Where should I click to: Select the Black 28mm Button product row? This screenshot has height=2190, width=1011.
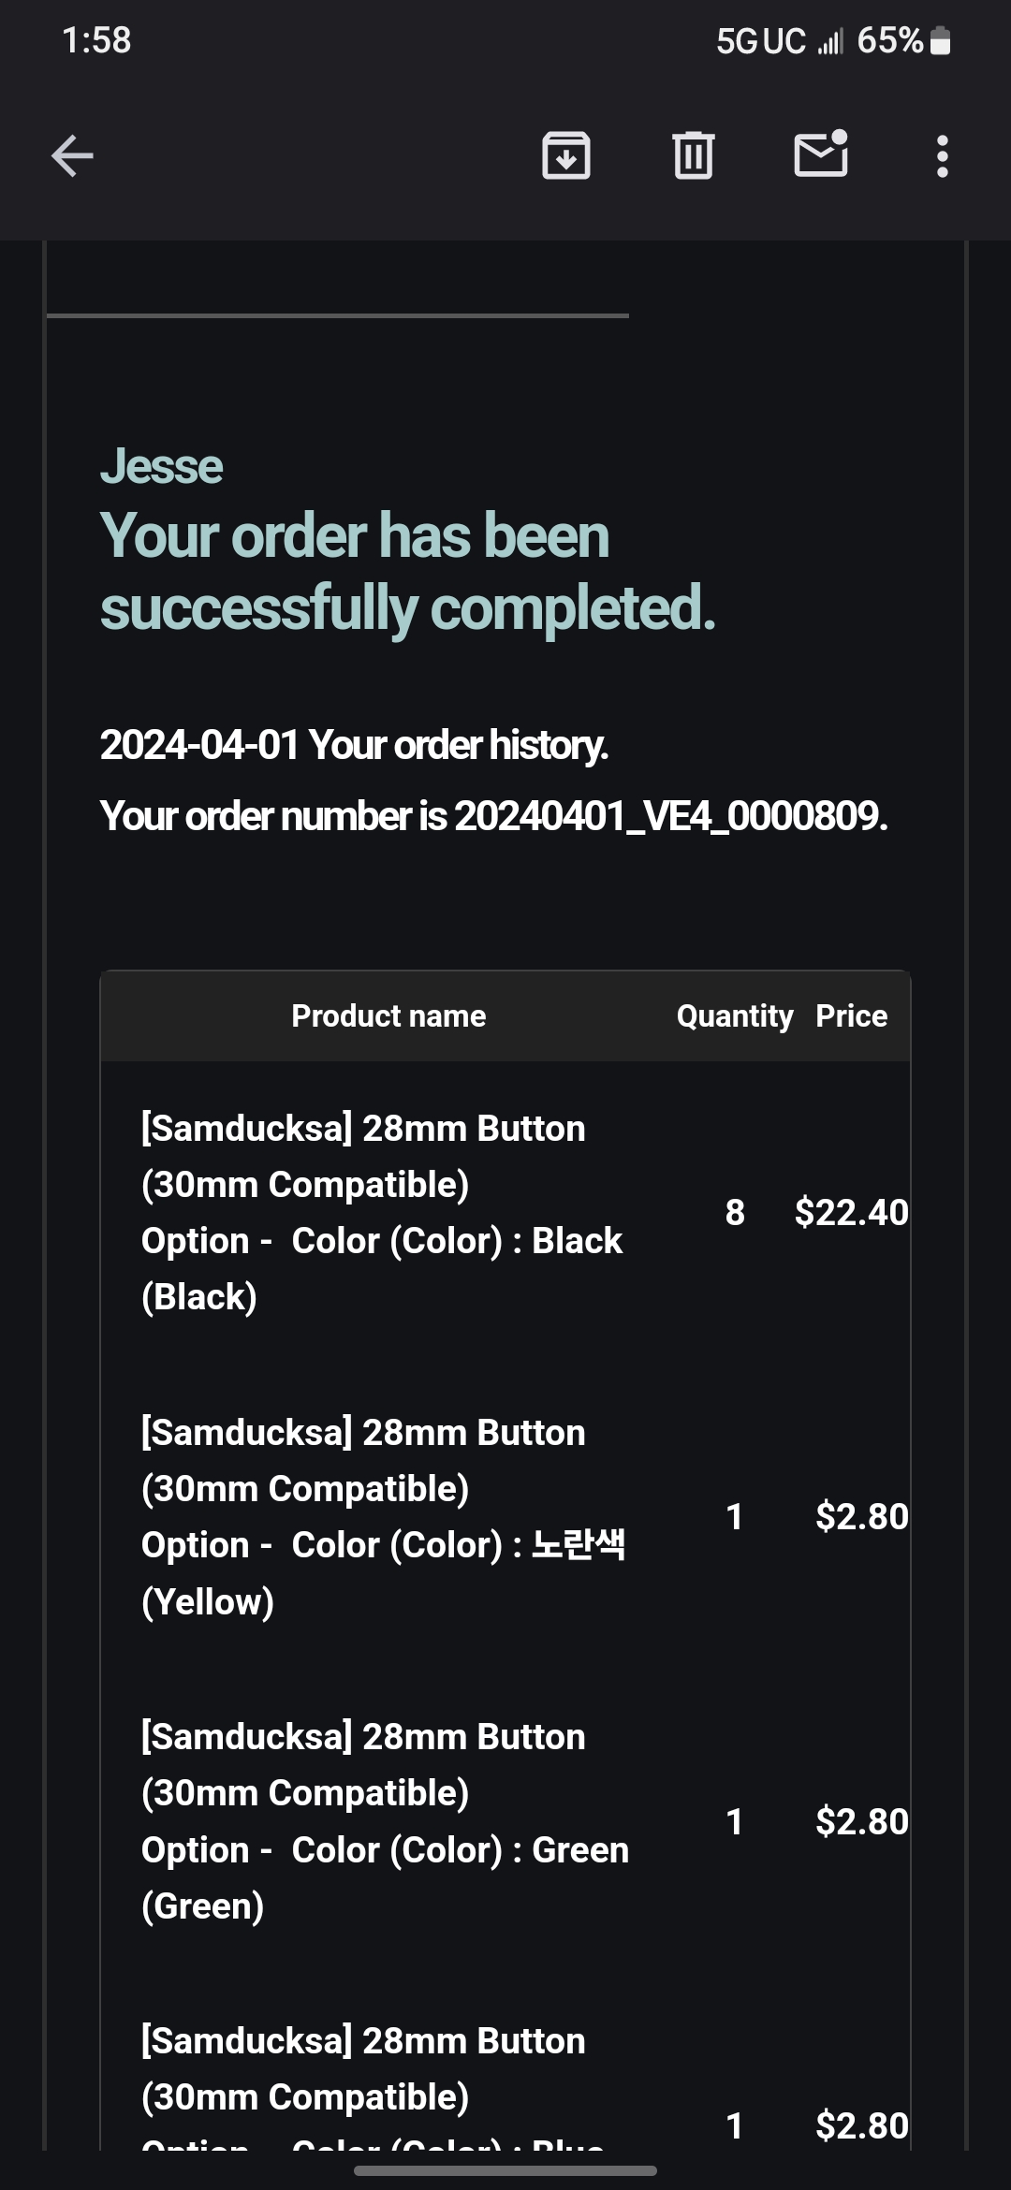[x=382, y=1212]
